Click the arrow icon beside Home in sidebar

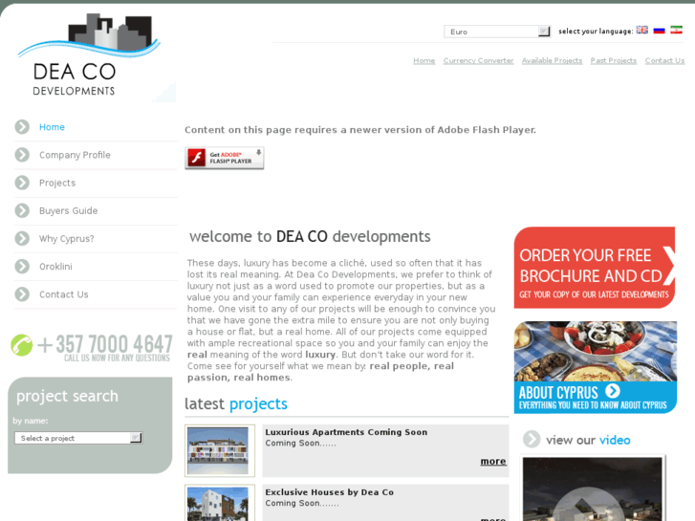point(22,127)
